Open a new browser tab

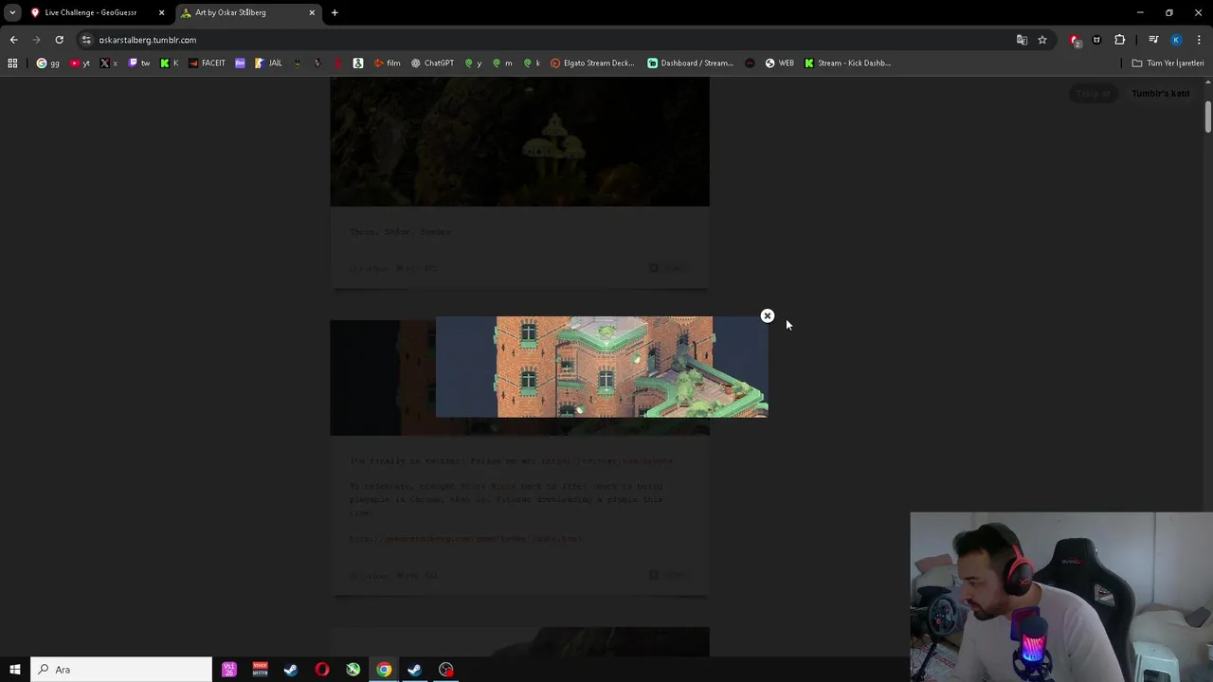335,12
